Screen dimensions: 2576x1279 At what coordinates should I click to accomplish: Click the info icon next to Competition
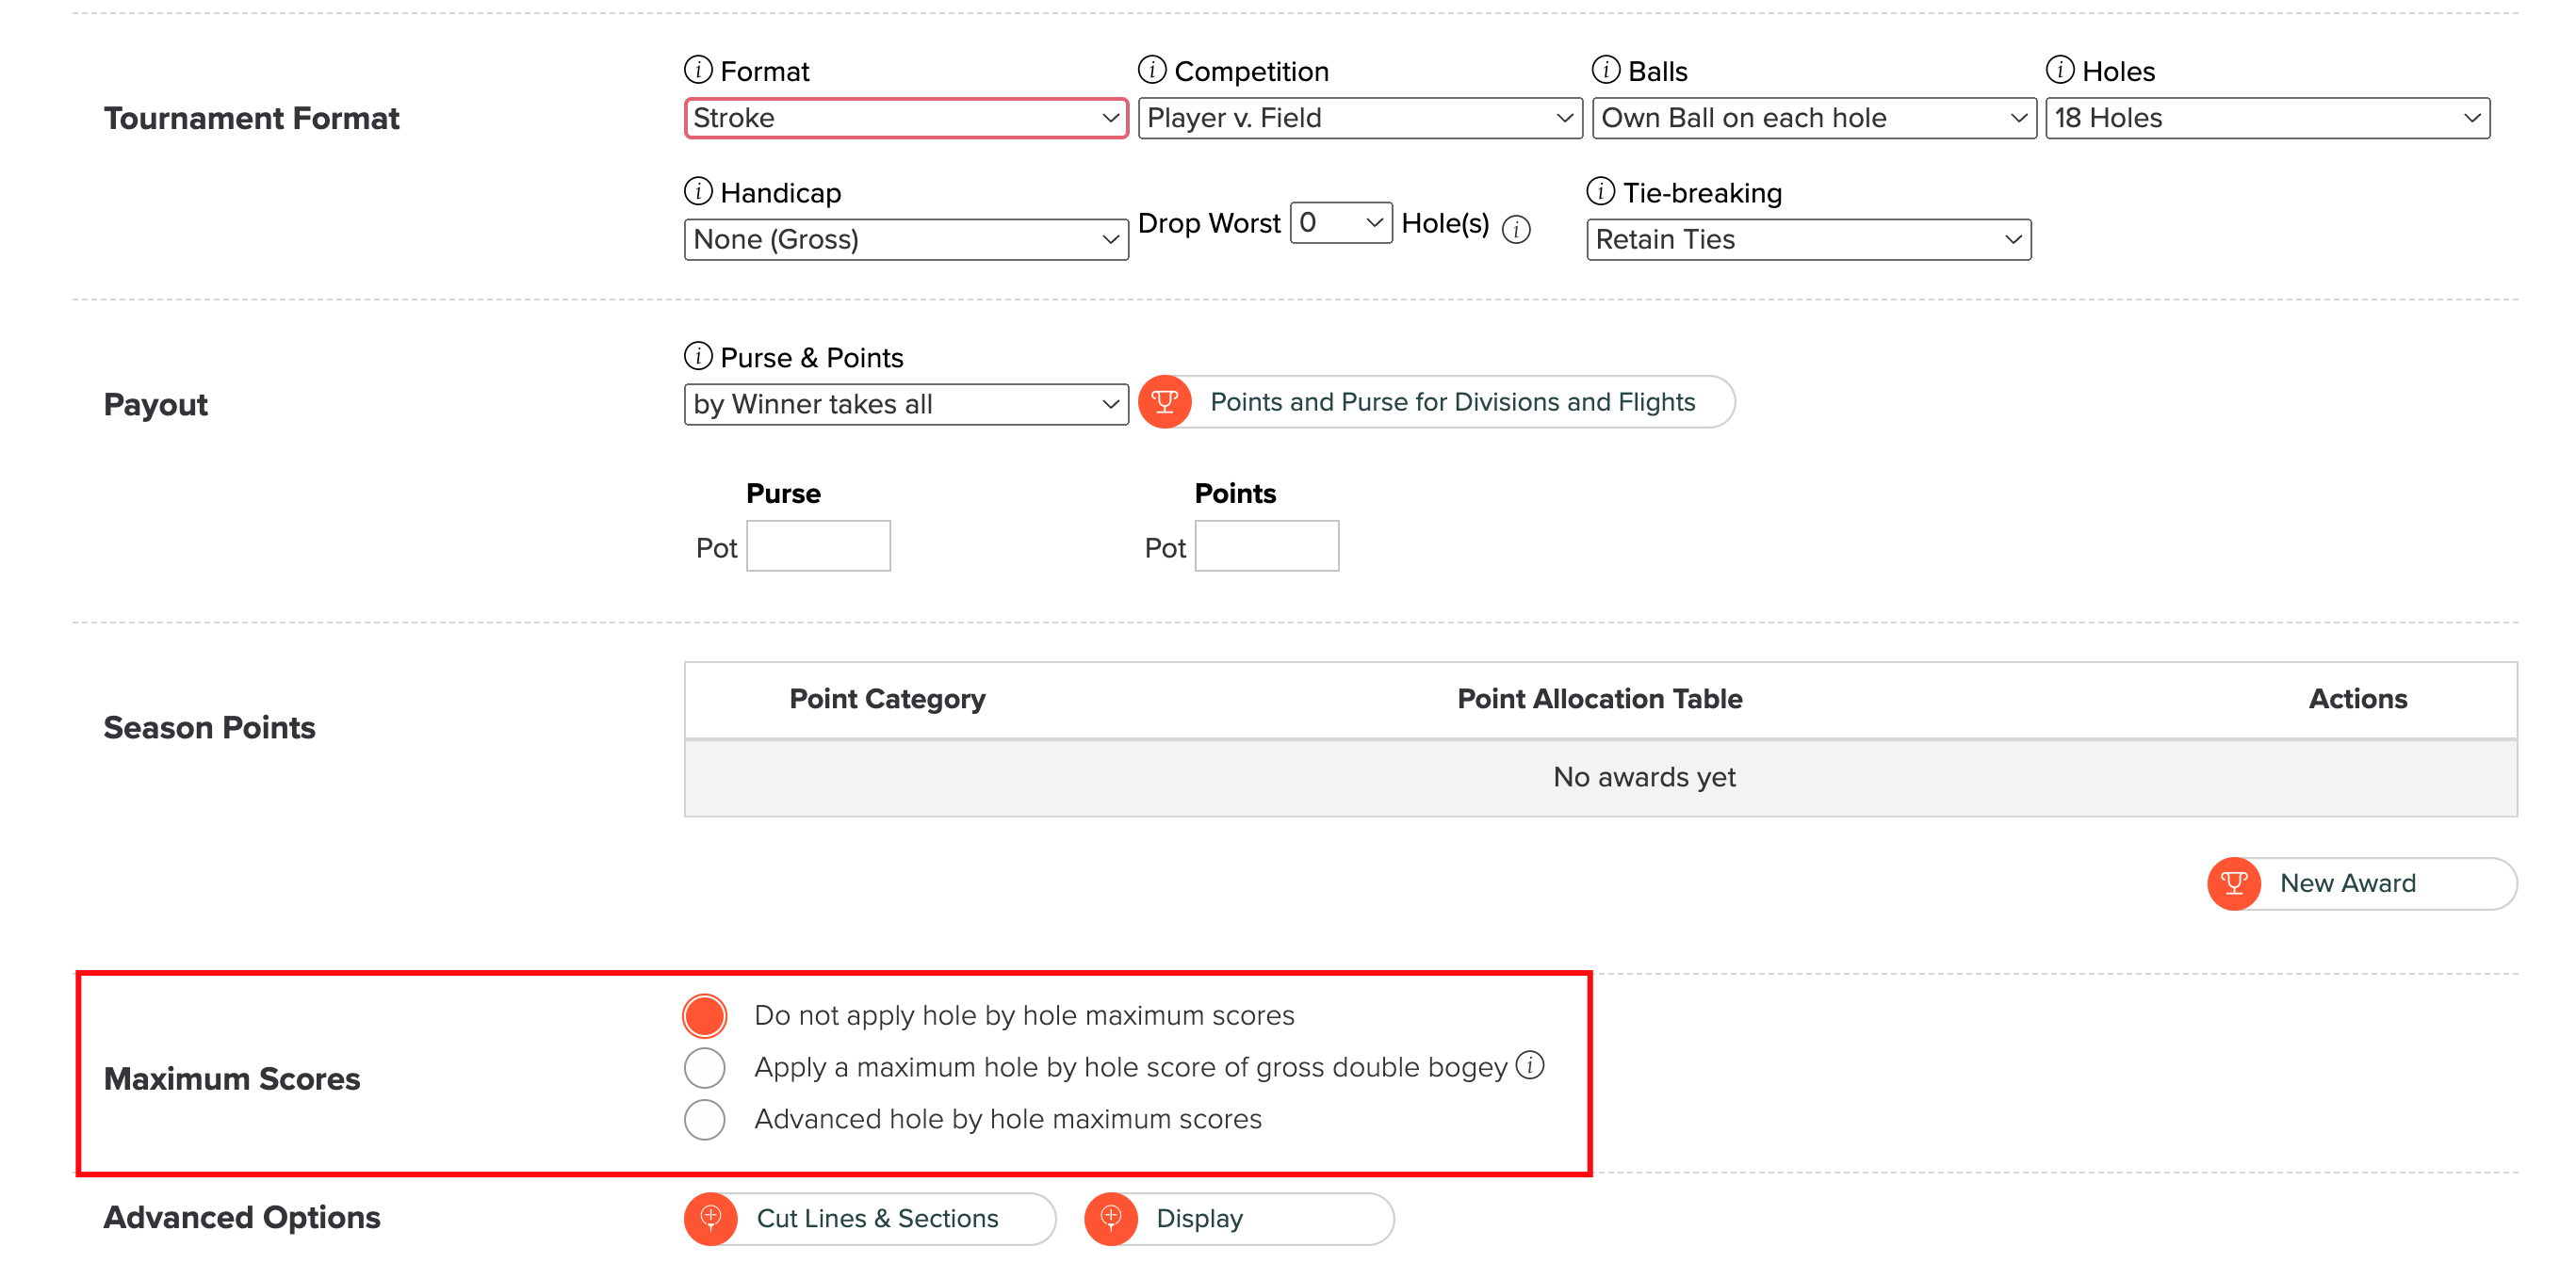click(1152, 70)
